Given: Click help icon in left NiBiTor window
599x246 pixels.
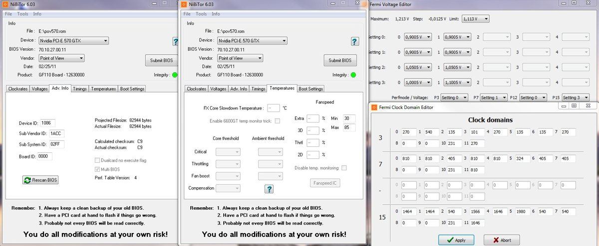Looking at the screenshot, I should pos(176,41).
